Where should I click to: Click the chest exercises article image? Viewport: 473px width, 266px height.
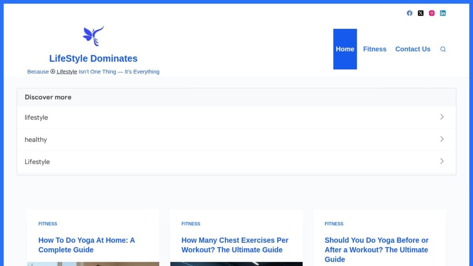click(236, 264)
